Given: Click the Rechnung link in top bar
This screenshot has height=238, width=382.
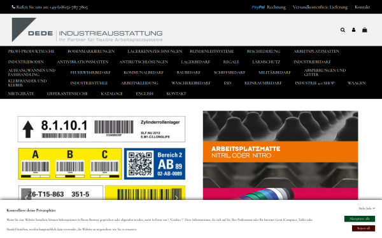Looking at the screenshot, I should click(276, 7).
